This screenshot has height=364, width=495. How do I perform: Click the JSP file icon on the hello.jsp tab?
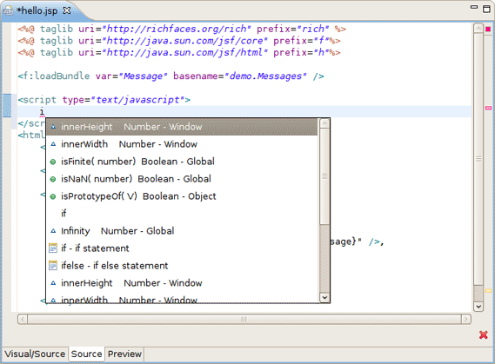tap(8, 10)
